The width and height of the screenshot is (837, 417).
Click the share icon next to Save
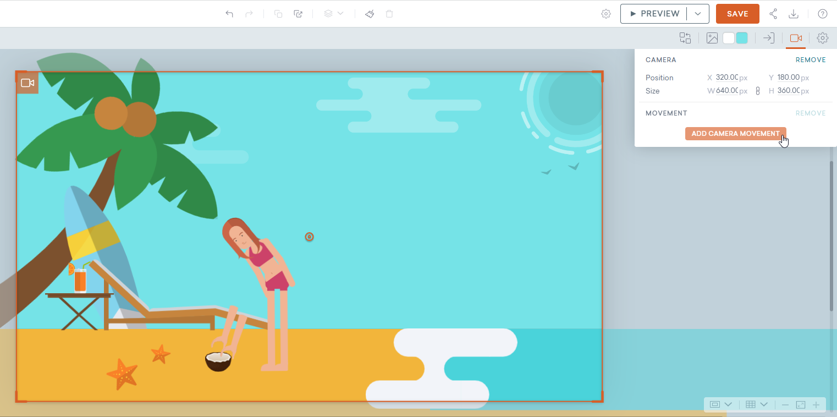[773, 14]
